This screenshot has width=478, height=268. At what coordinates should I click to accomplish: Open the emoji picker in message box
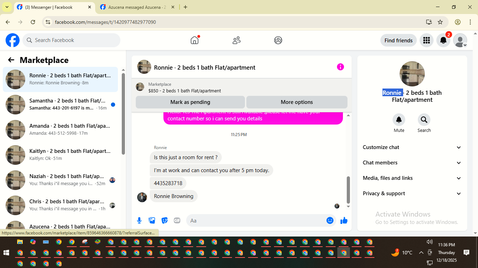(x=330, y=220)
